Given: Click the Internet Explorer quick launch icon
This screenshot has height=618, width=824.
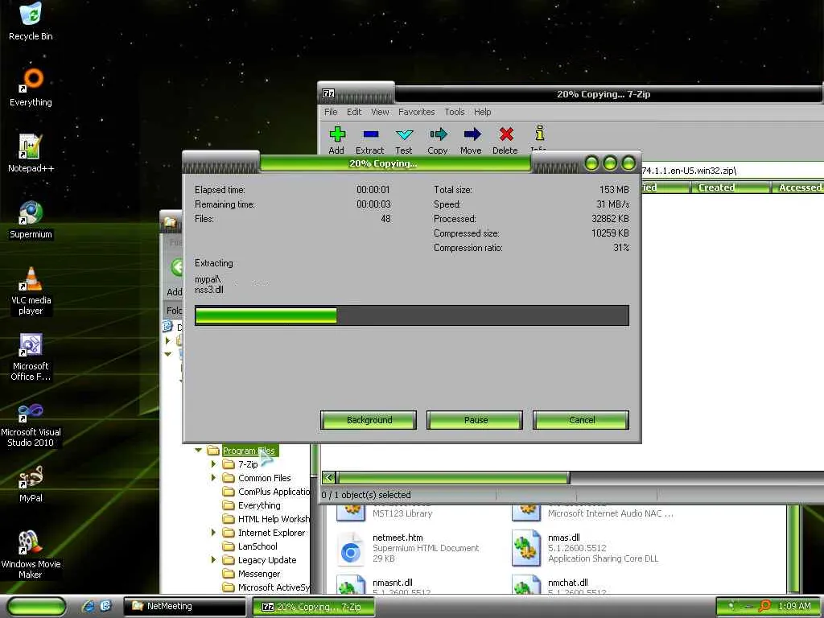Looking at the screenshot, I should (89, 606).
